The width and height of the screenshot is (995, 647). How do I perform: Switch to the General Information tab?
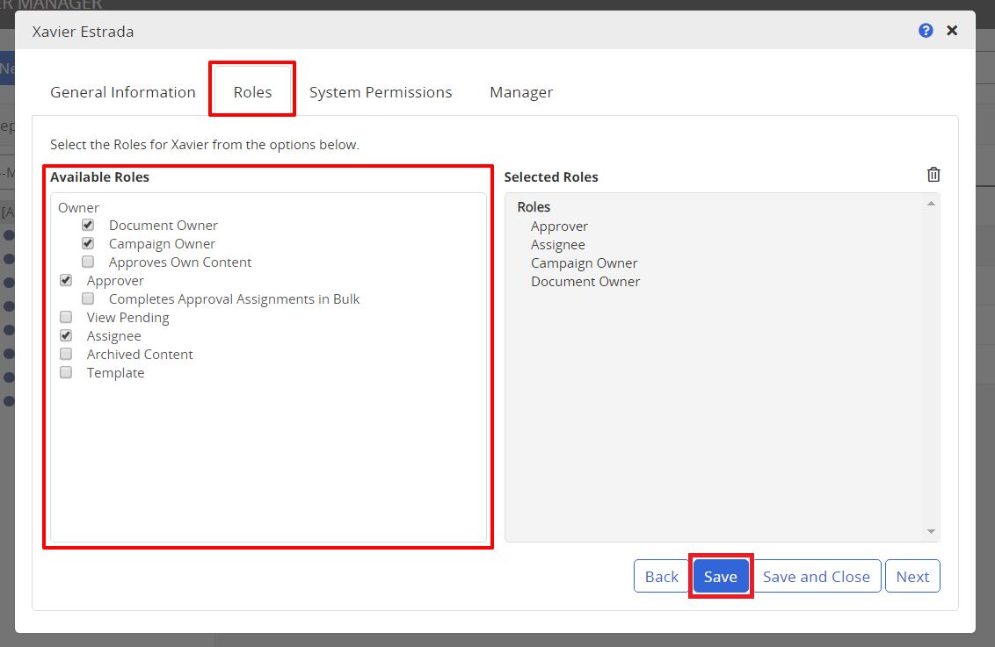point(122,91)
